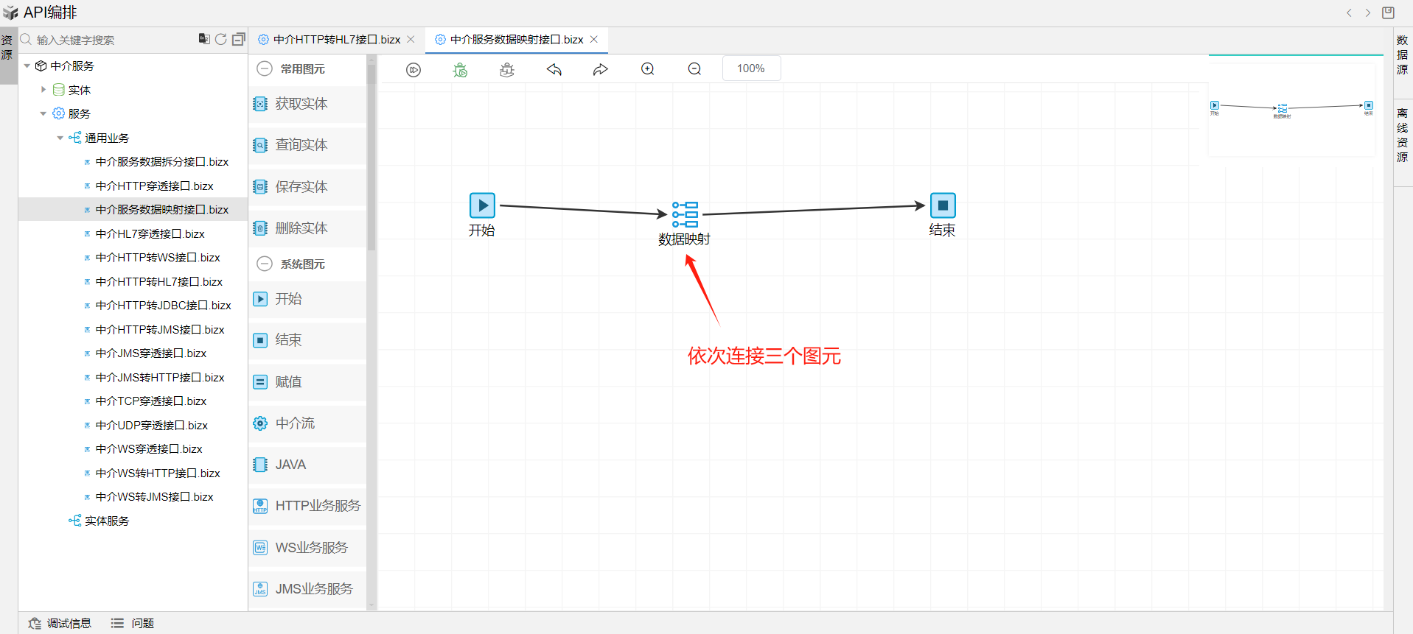
Task: Pick the 开始 element in the palette
Action: pyautogui.click(x=307, y=299)
